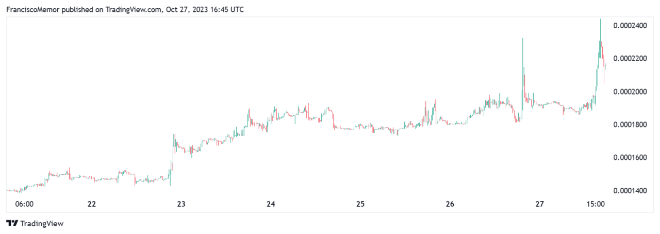
Task: Select the 0.0001600 price level label
Action: (x=631, y=157)
